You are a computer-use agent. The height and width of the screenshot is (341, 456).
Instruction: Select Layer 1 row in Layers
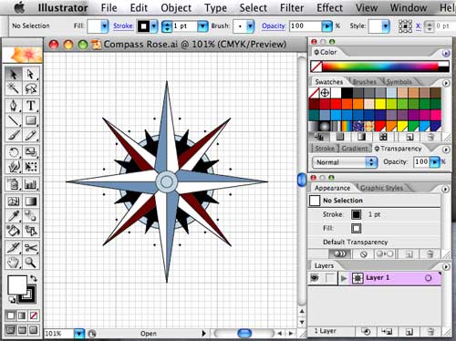click(375, 278)
